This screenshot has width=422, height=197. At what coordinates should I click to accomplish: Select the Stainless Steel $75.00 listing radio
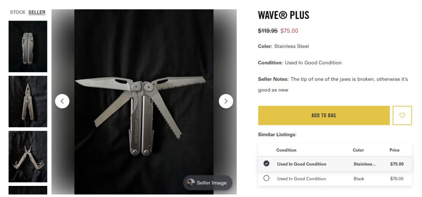tap(266, 164)
